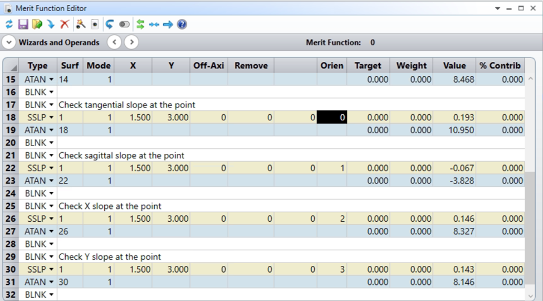Viewport: 543px width, 301px height.
Task: Go to next operand group with right chevron
Action: coord(131,42)
